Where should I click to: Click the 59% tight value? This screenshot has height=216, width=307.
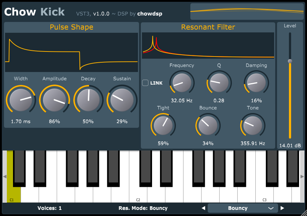click(x=163, y=143)
